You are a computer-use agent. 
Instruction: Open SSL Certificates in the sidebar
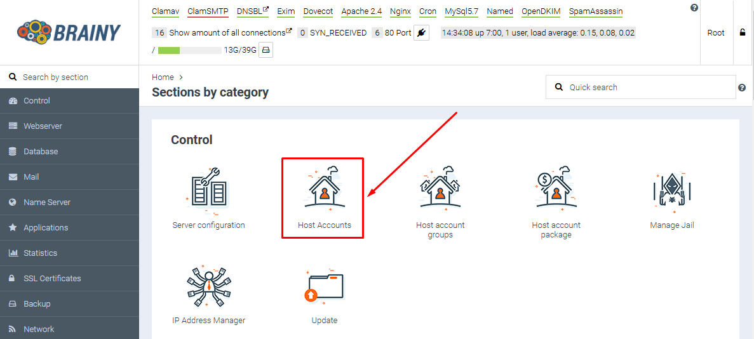[69, 279]
